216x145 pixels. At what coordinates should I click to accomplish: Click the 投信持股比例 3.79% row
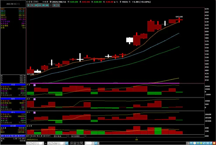(13, 109)
